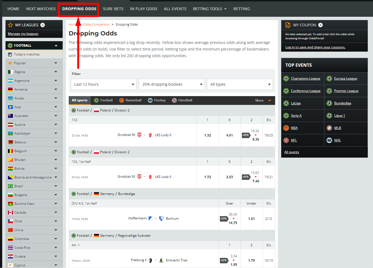Click the American football icon beside NFL

[286, 140]
